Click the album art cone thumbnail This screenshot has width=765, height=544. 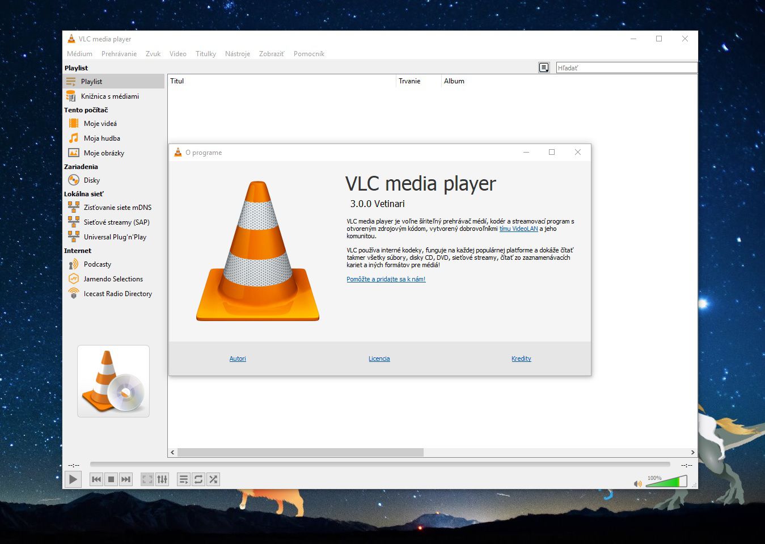click(x=113, y=381)
